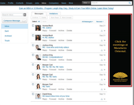This screenshot has width=134, height=105.
Task: Open the Newest sort dropdown
Action: [100, 22]
